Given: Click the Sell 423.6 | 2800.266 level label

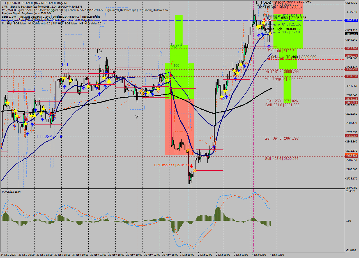Looking at the screenshot, I should pyautogui.click(x=282, y=159).
